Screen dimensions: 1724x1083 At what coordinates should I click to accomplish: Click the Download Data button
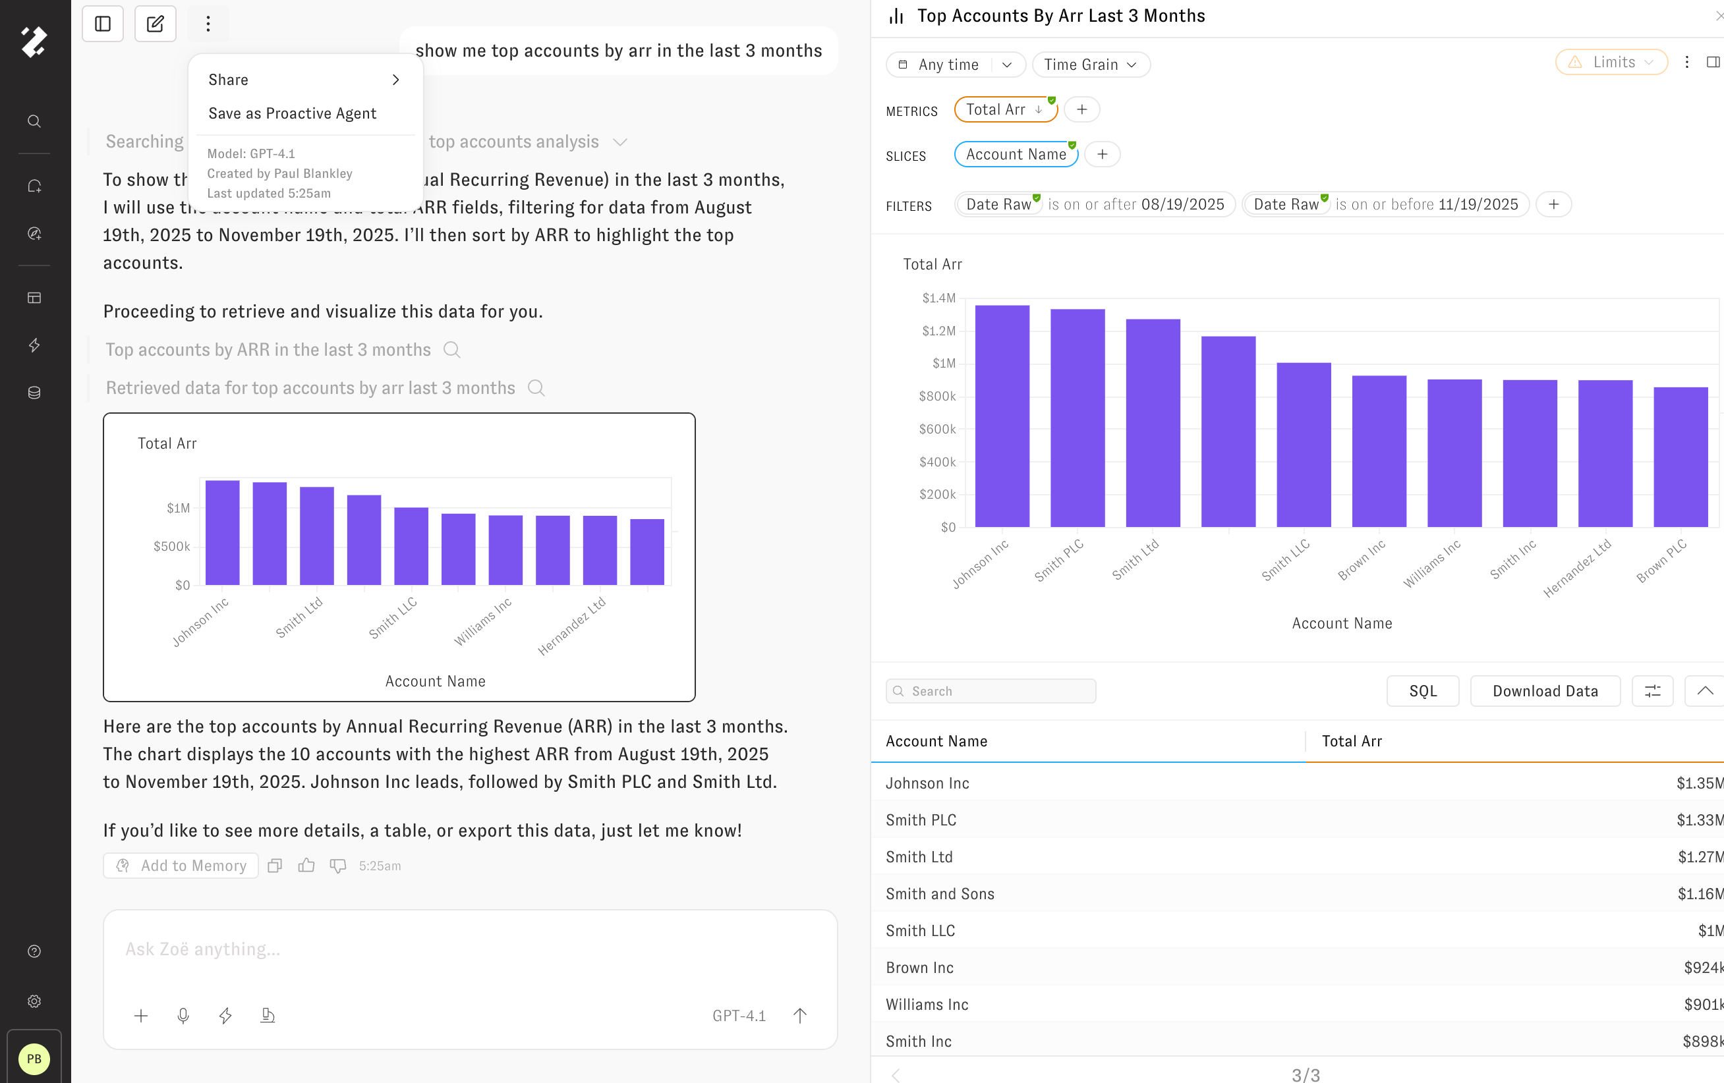tap(1544, 691)
